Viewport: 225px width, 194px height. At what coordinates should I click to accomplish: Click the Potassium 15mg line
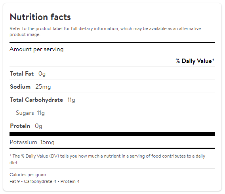[32, 142]
